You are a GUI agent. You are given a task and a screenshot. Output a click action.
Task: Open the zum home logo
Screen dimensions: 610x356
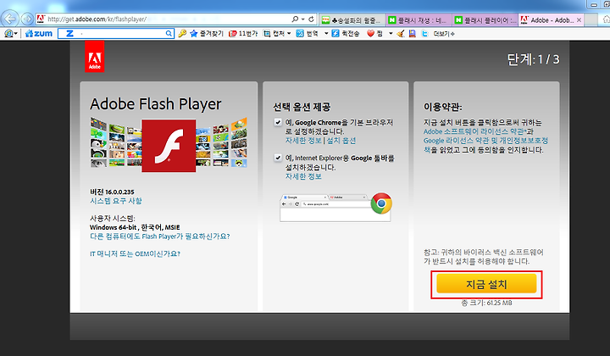[38, 34]
